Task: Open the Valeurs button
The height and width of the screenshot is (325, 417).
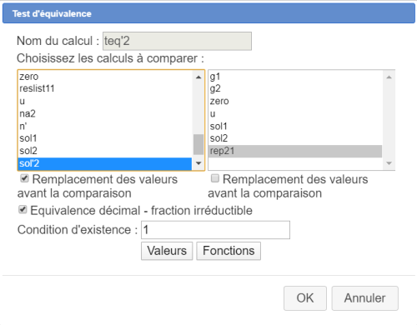Action: pos(167,251)
